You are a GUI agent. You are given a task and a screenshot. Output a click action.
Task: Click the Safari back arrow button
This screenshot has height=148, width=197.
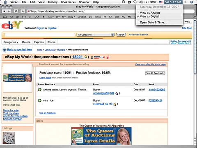click(5, 12)
